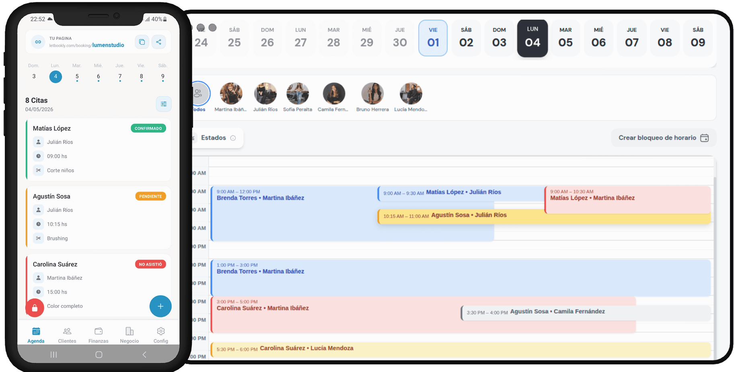The image size is (734, 372).
Task: Select day 7 Jue. in phone week strip
Action: (120, 73)
